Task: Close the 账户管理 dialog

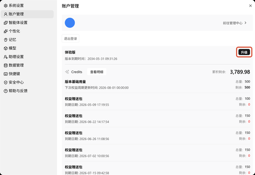Action: point(250,6)
